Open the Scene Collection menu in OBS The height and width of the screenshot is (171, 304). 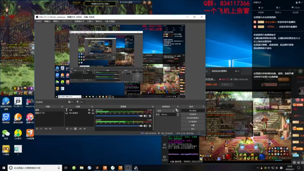point(79,21)
